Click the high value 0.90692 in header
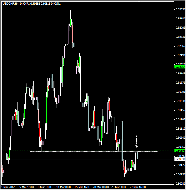This screenshot has height=190, width=186. [35, 4]
